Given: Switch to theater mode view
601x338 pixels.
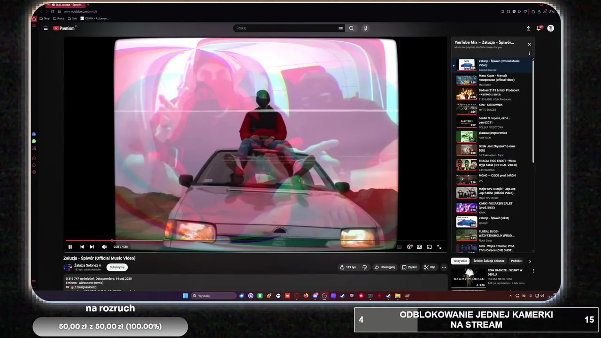Looking at the screenshot, I should (x=419, y=246).
